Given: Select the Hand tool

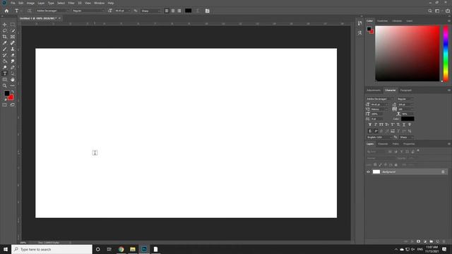Looking at the screenshot, I should [13, 80].
